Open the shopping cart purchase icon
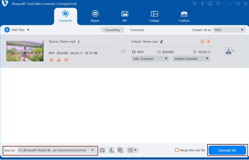249x160 pixels. (x=194, y=4)
